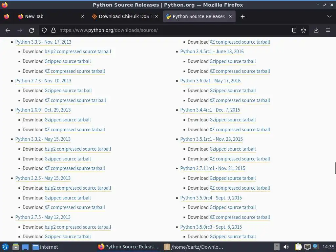Viewport: 336px width, 252px height.
Task: Close the Python Source Releases tab
Action: point(230,16)
